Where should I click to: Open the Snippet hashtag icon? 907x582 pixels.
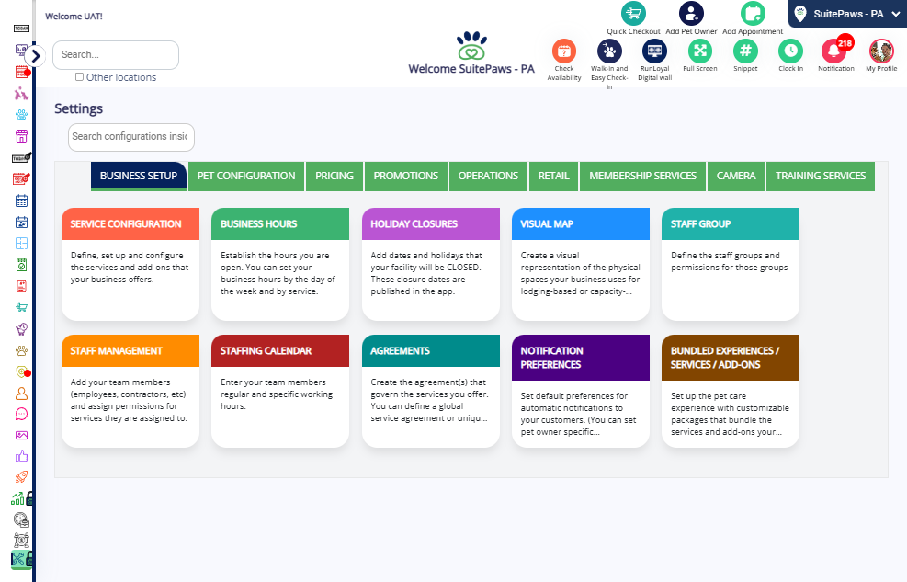745,51
